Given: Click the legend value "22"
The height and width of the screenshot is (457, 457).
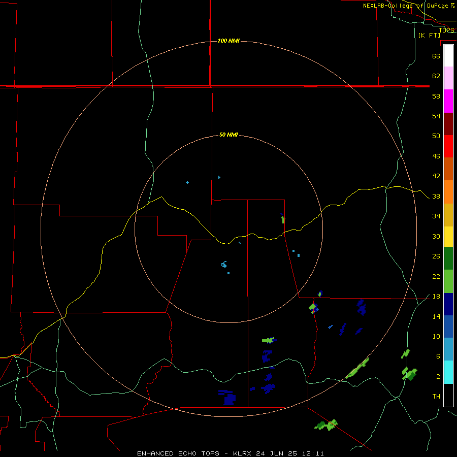Looking at the screenshot, I should (436, 276).
